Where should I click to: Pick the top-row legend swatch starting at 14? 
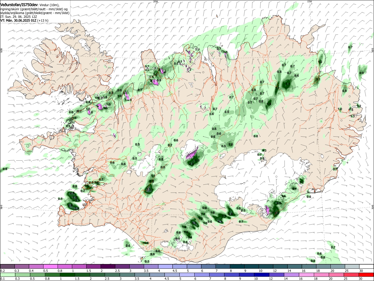(x=295, y=266)
